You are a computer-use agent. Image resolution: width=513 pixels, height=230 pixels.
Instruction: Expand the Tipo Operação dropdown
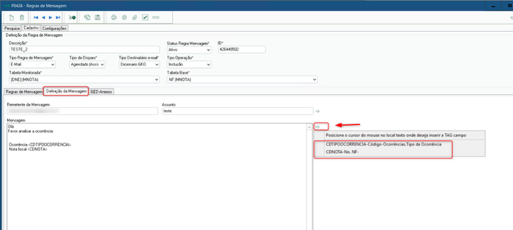tap(189, 64)
